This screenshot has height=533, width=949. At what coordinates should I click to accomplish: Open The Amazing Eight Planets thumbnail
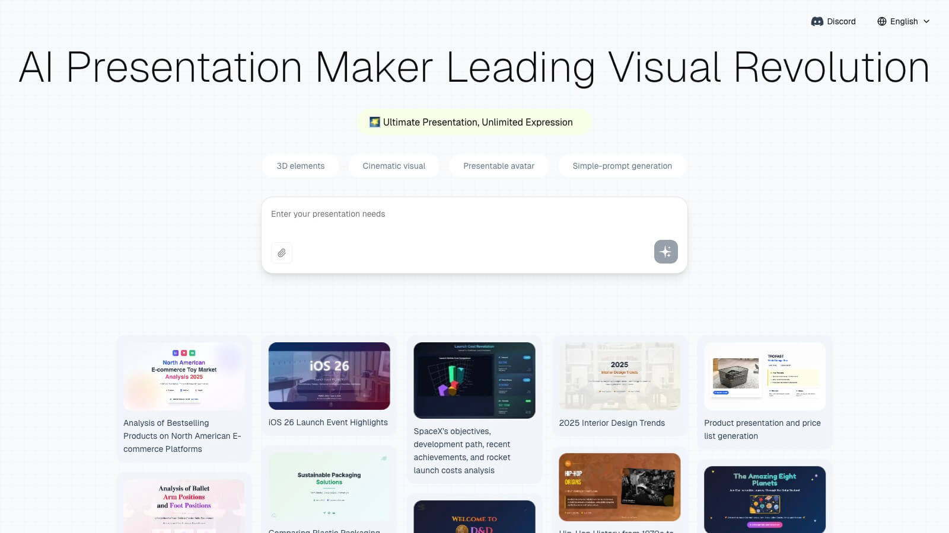(x=765, y=499)
